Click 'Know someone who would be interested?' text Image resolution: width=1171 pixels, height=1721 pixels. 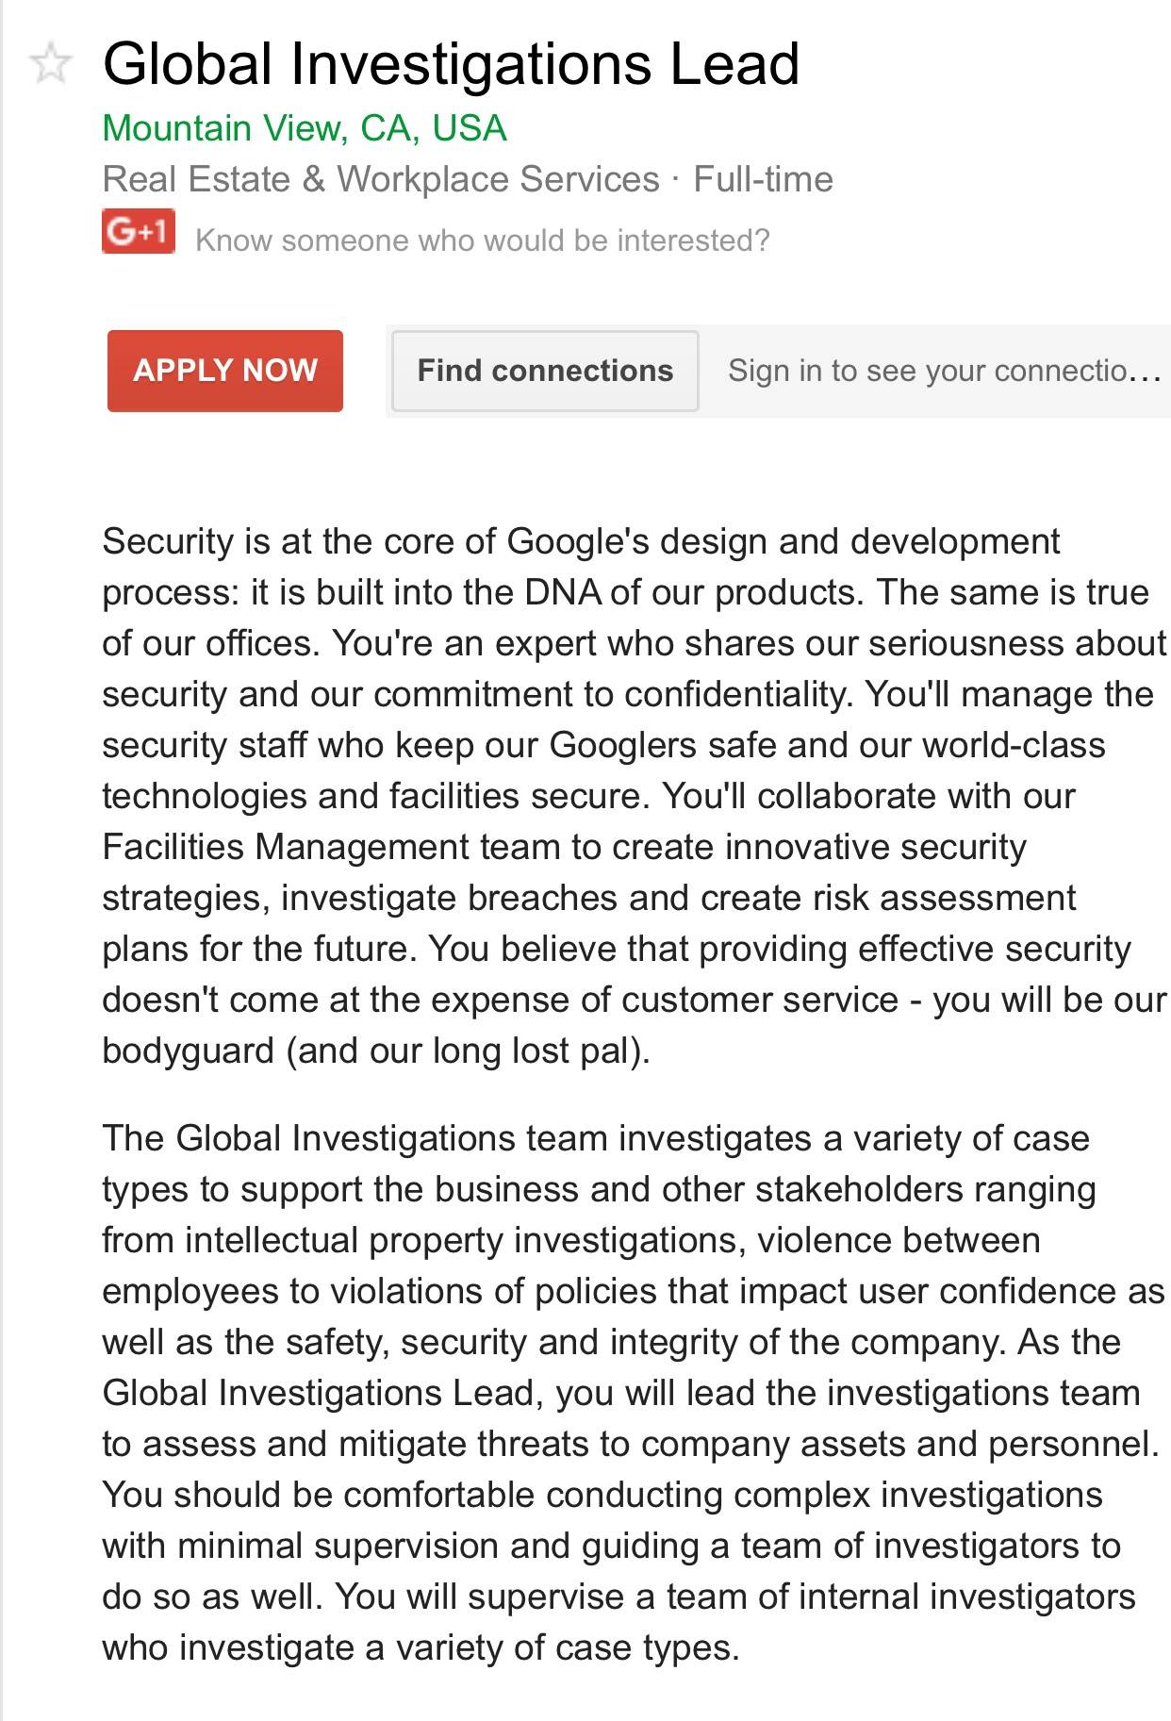click(x=483, y=240)
